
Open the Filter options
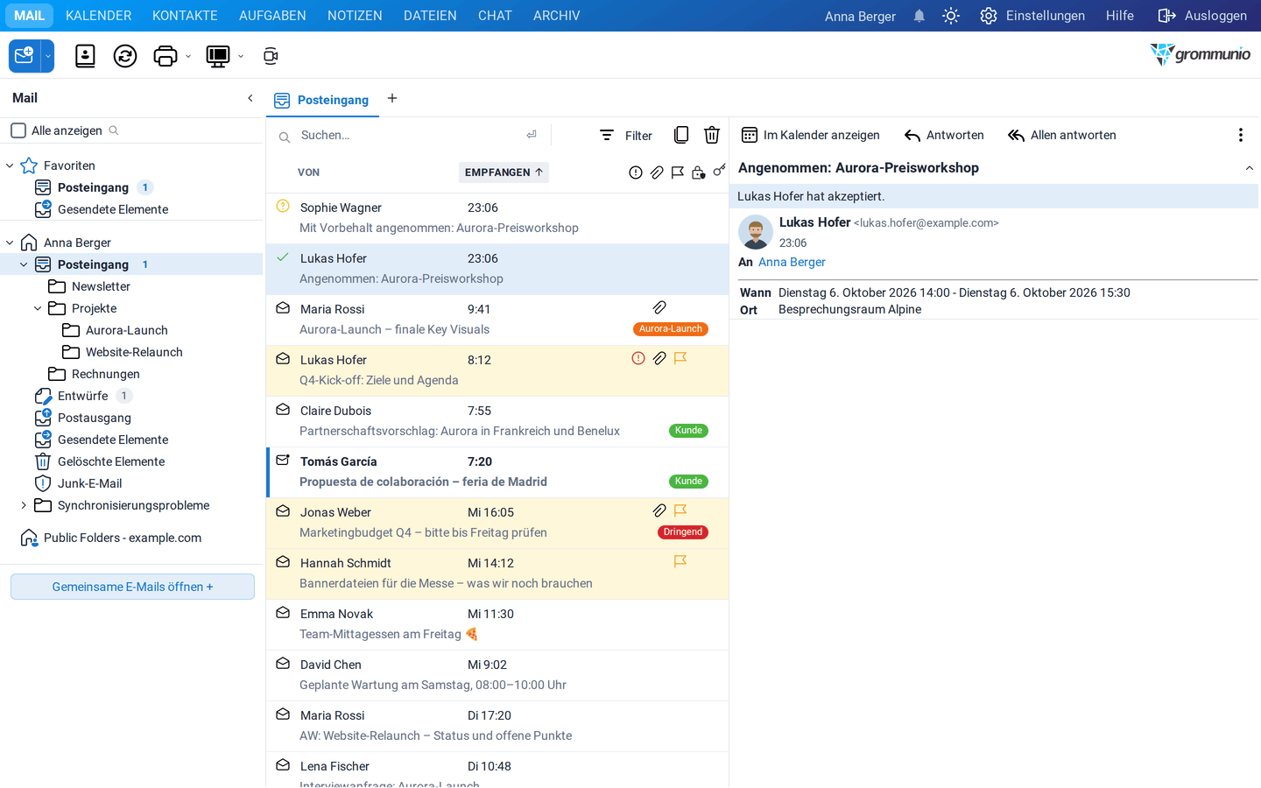626,135
